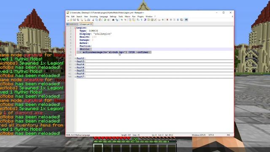Screen dimensions: 270x152
Task: Zoom in on the editor text
Action: [x=122, y=20]
